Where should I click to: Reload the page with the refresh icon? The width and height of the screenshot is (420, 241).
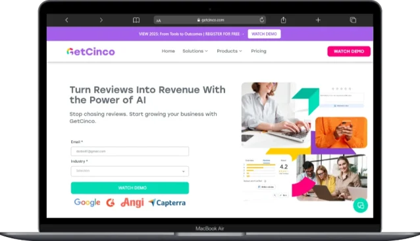pos(262,20)
